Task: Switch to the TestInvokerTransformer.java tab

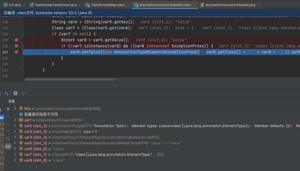Action: pyautogui.click(x=56, y=5)
